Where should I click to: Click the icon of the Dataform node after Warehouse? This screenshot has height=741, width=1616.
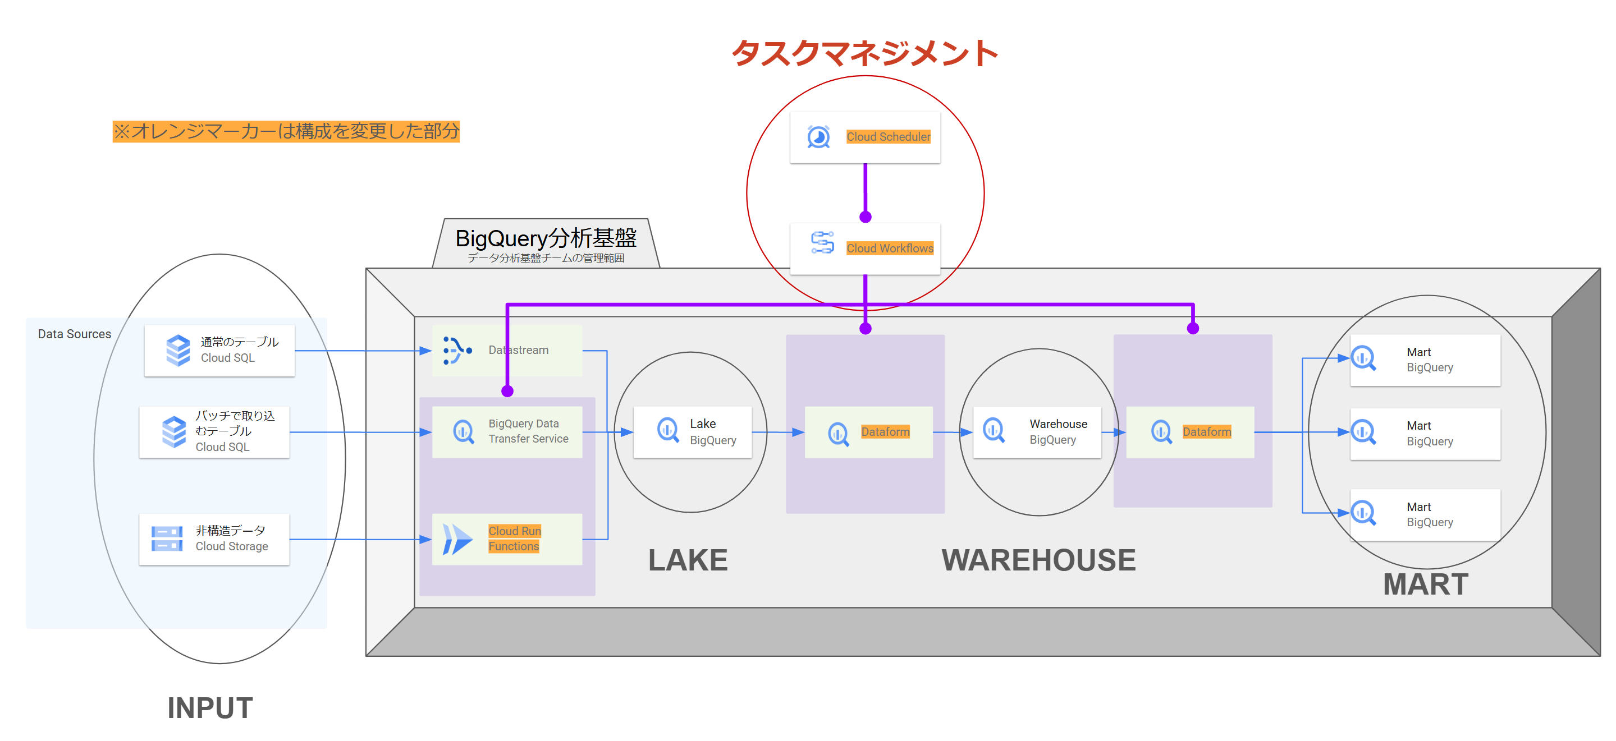1161,432
